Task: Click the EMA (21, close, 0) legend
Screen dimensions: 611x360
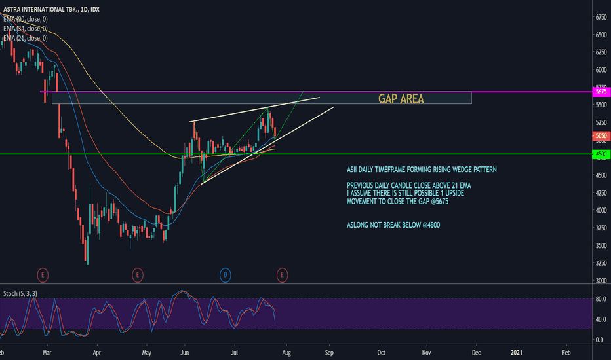Action: 26,38
